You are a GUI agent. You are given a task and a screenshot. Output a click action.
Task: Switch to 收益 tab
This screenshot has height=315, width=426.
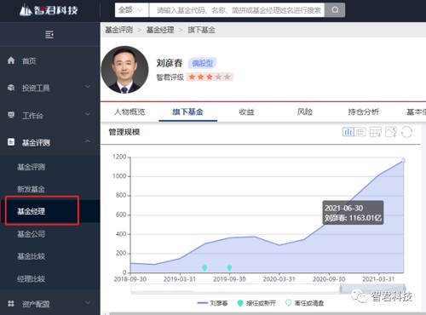(x=246, y=112)
